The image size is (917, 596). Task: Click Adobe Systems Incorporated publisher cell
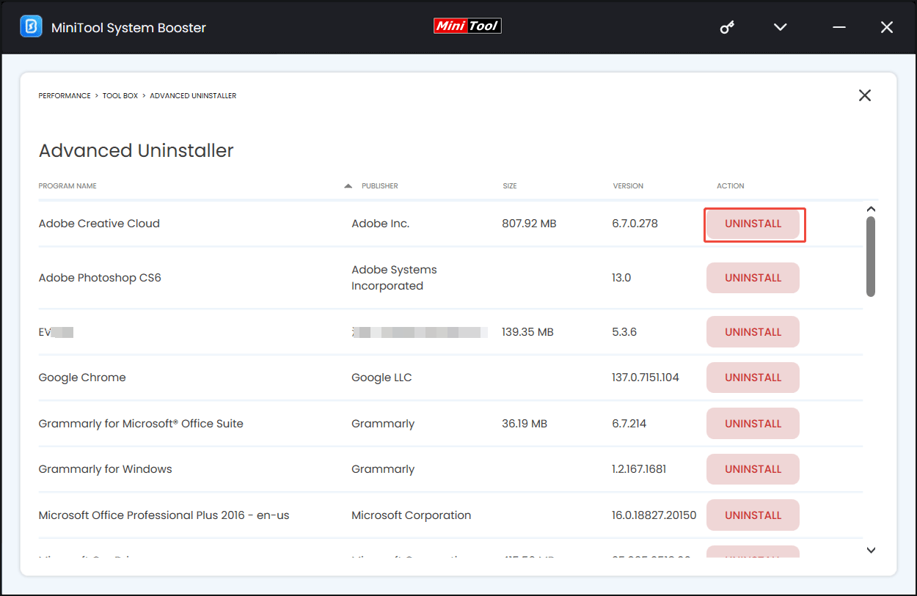394,278
